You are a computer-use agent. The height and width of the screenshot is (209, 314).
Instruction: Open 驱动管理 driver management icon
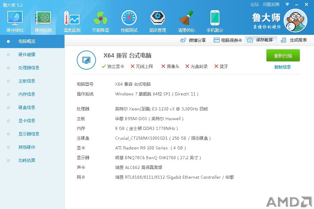click(x=158, y=18)
